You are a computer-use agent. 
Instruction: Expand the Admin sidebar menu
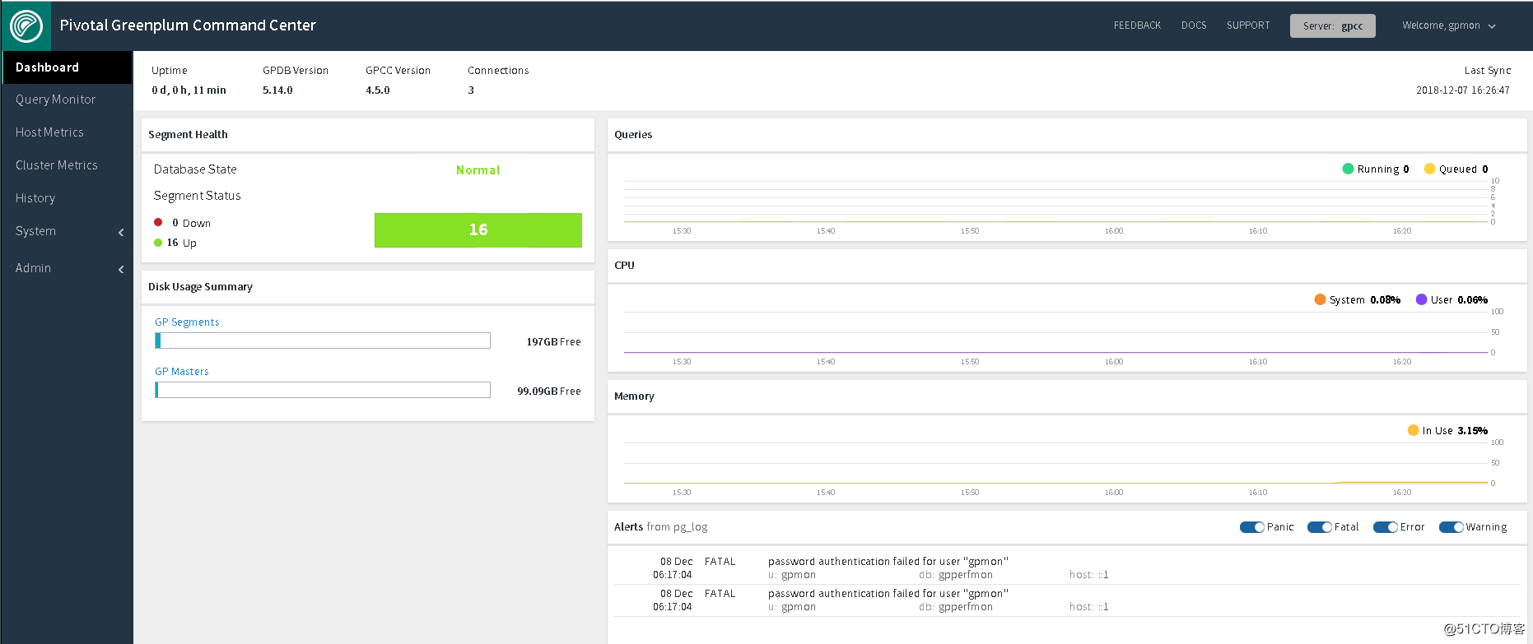(x=67, y=268)
